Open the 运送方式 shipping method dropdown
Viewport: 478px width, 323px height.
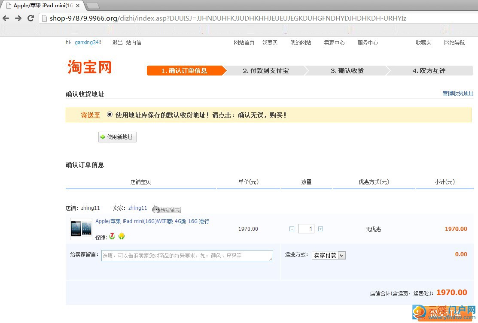[341, 255]
